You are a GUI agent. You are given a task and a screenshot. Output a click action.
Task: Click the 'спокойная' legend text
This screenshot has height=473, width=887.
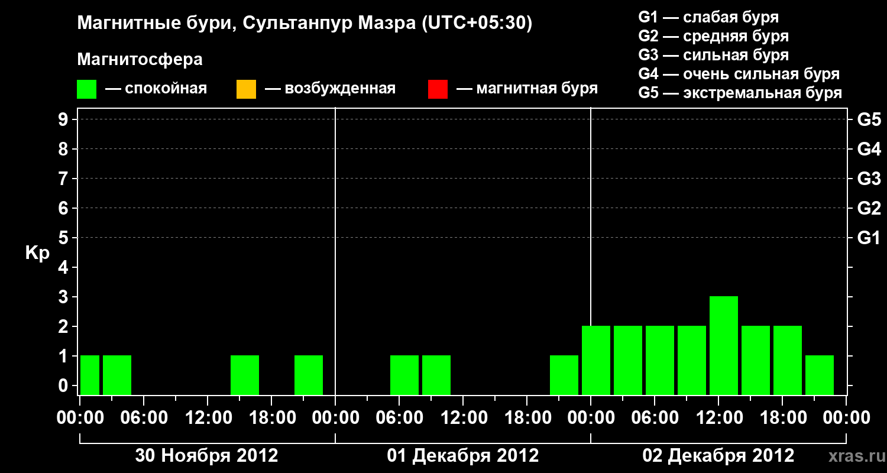pyautogui.click(x=166, y=89)
